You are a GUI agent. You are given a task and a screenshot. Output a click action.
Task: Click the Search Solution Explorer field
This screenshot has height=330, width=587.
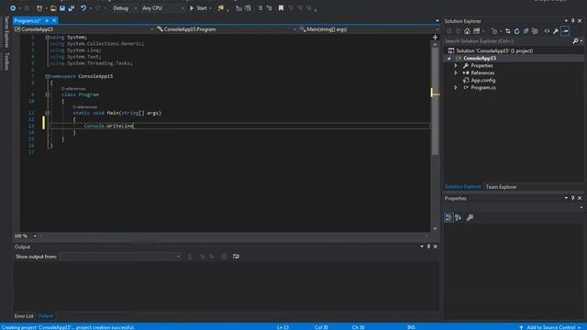507,41
